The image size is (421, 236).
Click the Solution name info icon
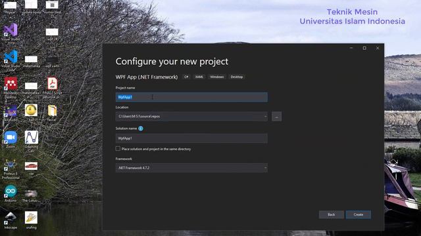click(x=141, y=128)
